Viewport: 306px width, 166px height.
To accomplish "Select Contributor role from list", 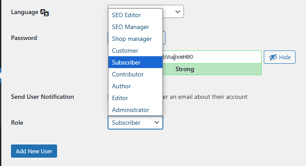I will [x=135, y=74].
